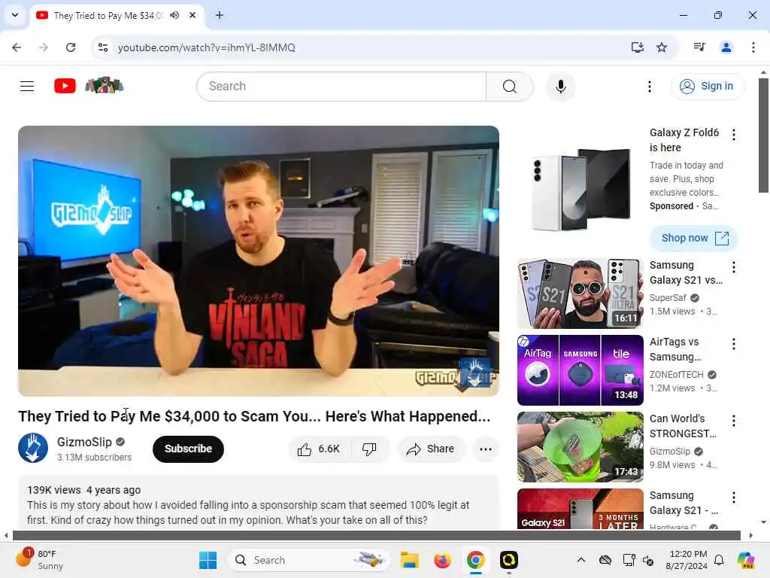
Task: Open Windows Start menu
Action: [x=208, y=560]
